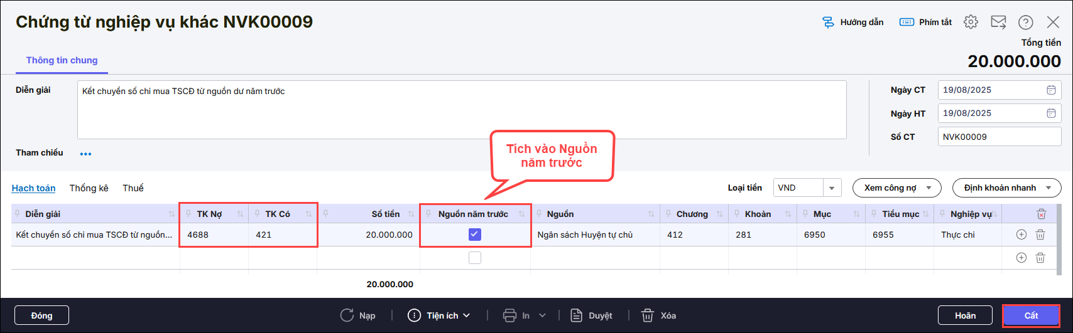Expand the Loại tiền VND dropdown

click(832, 188)
